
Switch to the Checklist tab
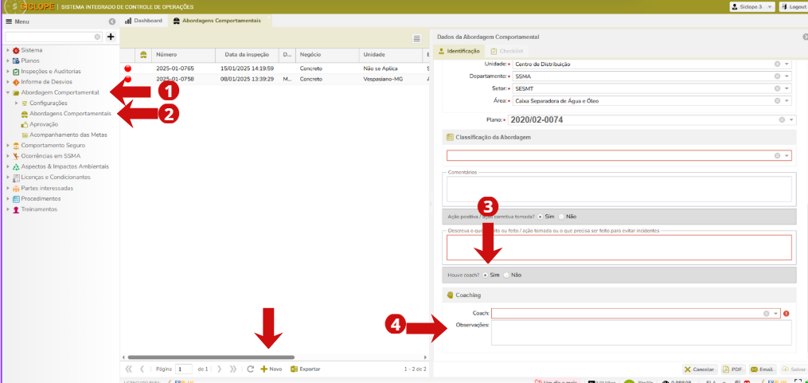[506, 51]
